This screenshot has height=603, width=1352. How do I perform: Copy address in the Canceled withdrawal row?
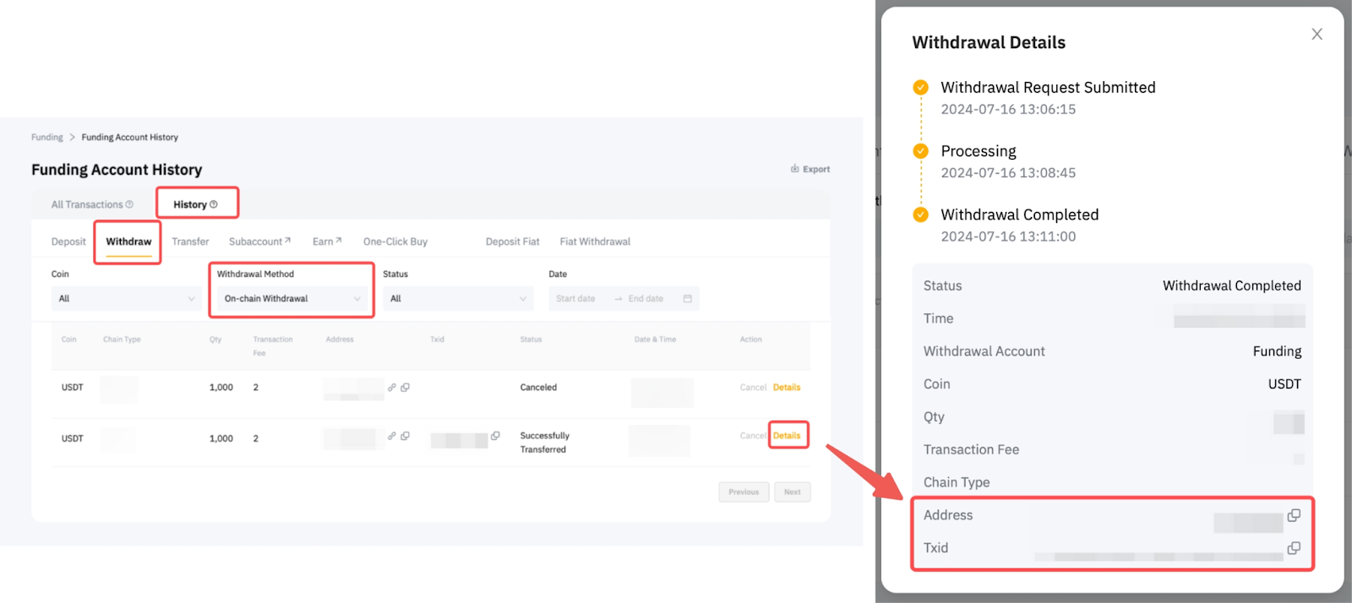(406, 388)
